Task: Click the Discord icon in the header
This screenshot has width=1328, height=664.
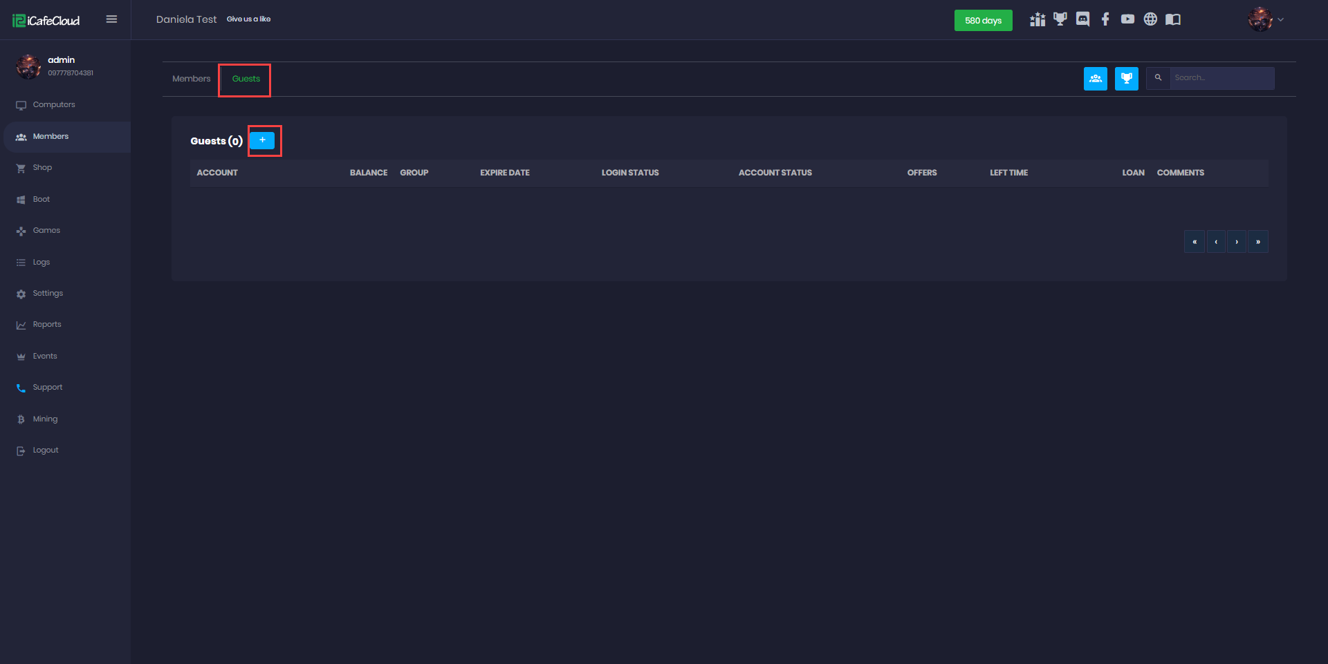Action: click(1082, 19)
